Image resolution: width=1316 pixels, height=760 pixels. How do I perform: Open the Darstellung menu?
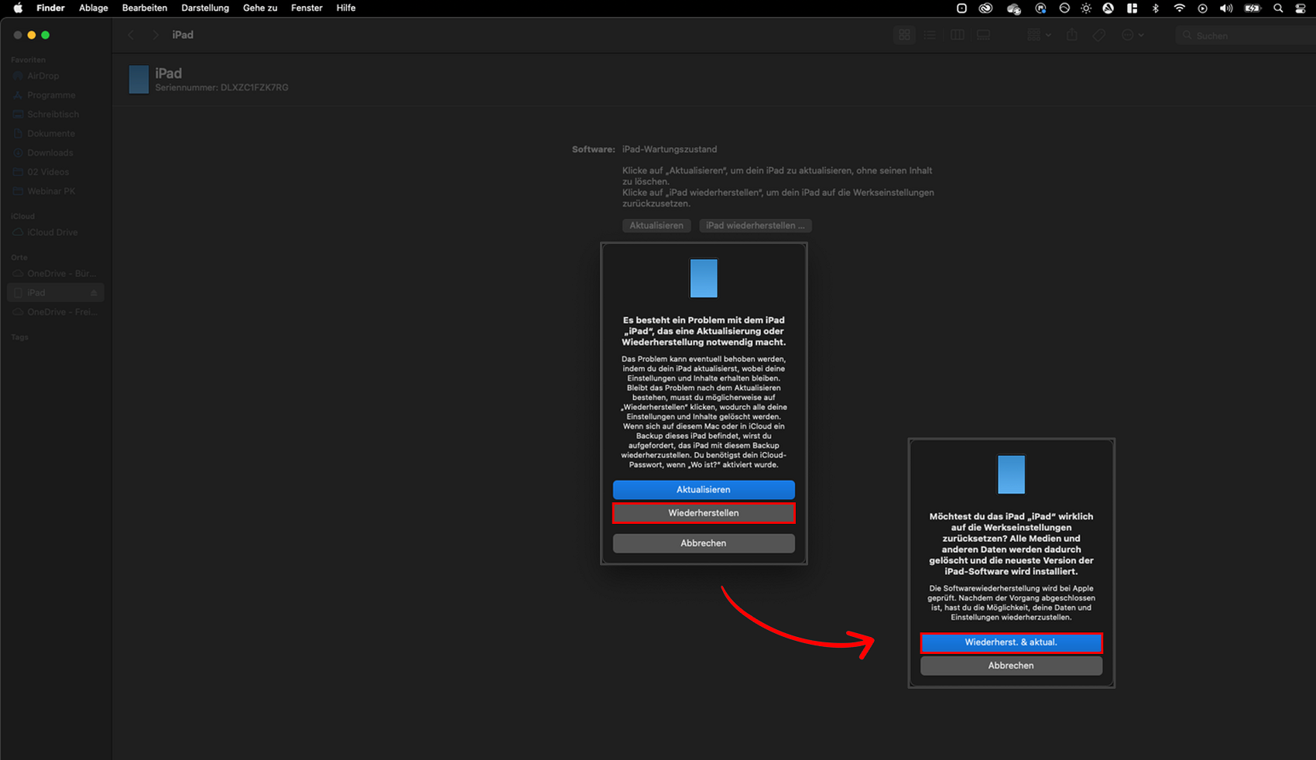point(205,8)
